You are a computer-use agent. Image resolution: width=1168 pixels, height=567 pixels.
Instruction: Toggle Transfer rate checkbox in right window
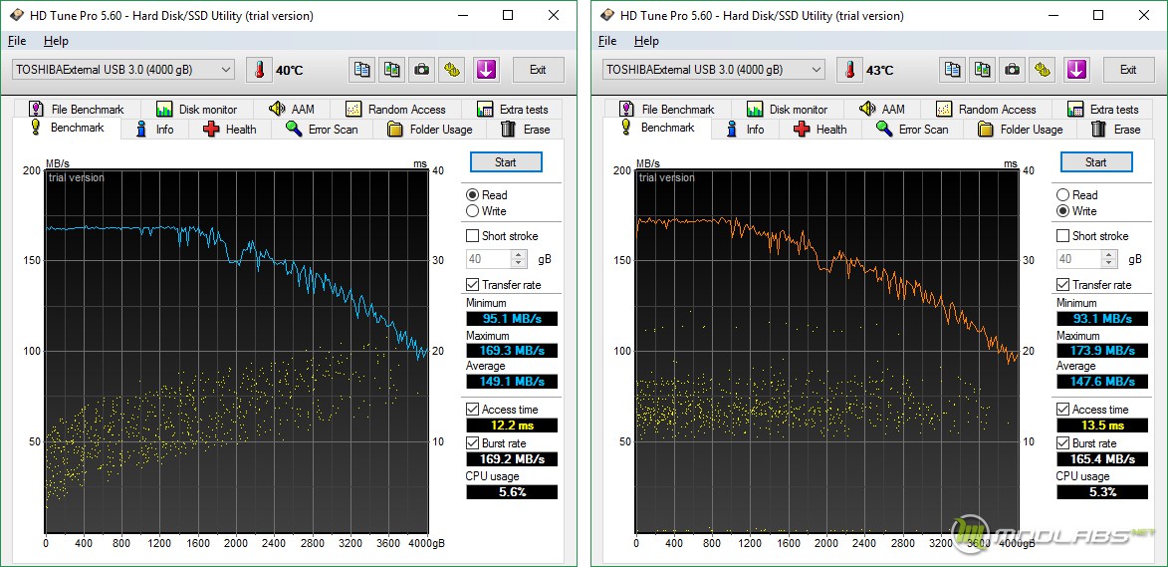[1063, 285]
